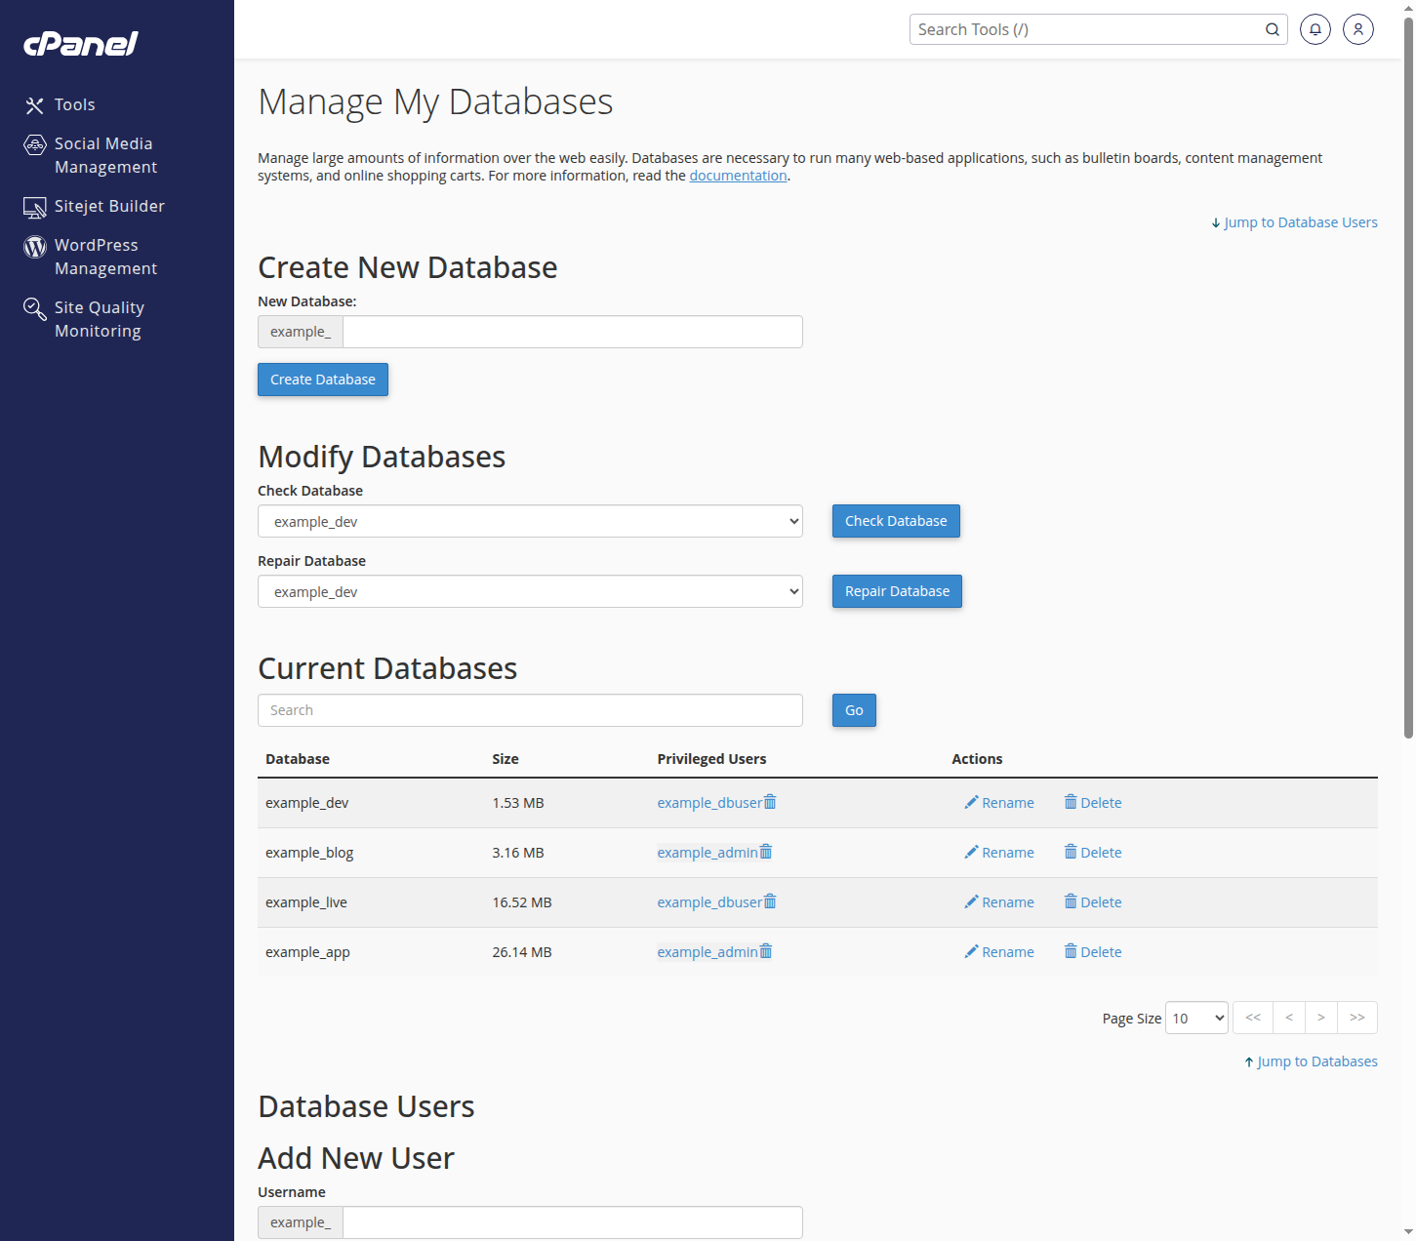
Task: Click the Database column header
Action: 298,759
